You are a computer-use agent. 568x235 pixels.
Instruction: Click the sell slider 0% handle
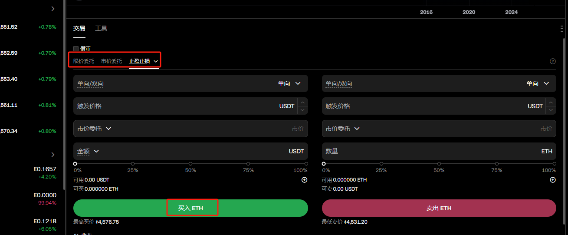tap(324, 164)
